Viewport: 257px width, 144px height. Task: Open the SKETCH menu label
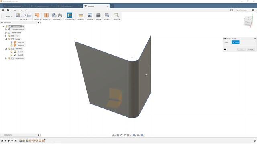pyautogui.click(x=23, y=20)
